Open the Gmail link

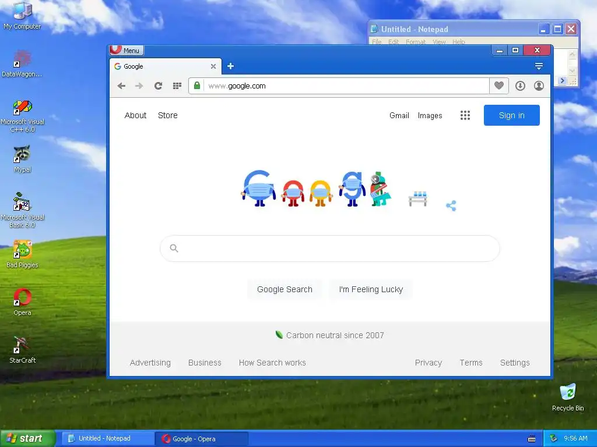tap(399, 115)
